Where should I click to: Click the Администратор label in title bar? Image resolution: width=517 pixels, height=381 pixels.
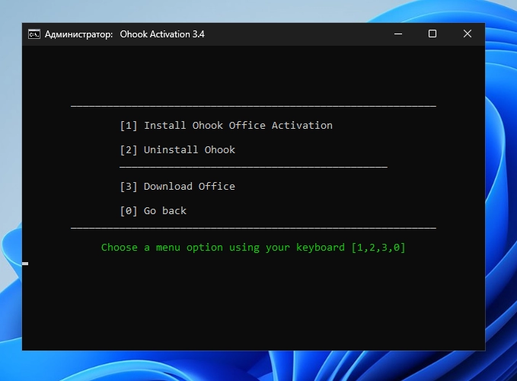coord(78,34)
